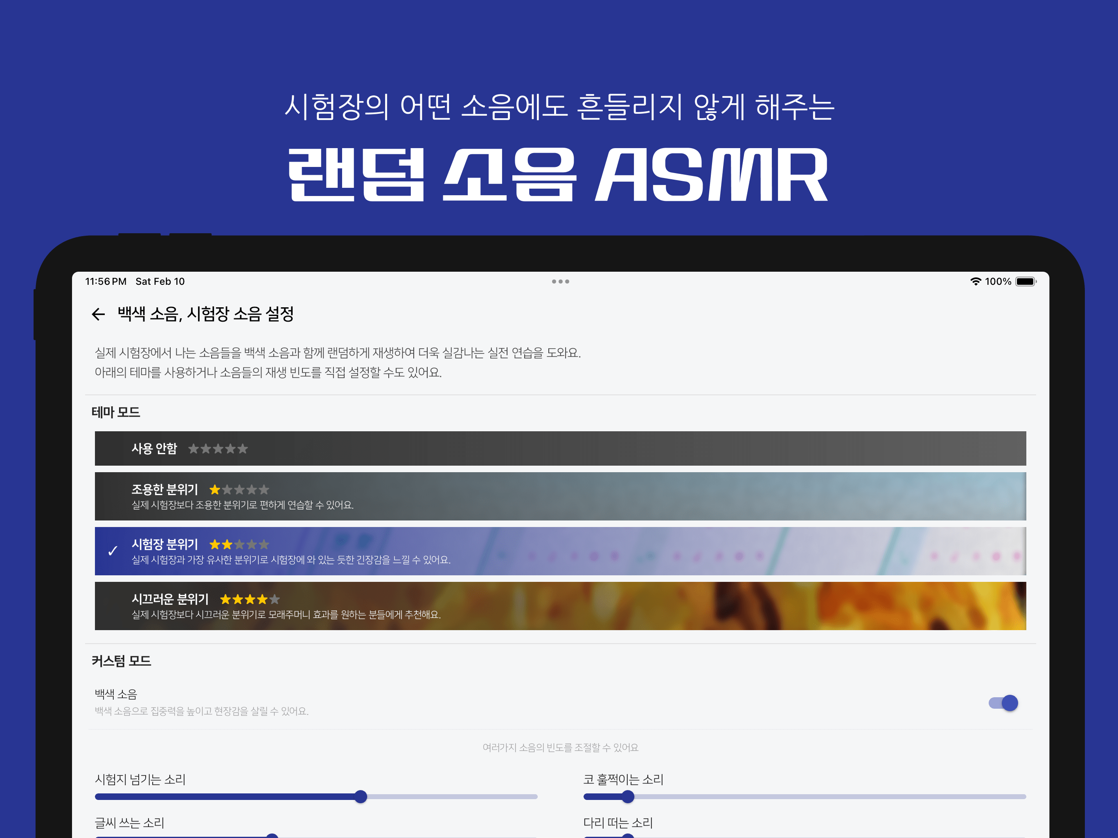Image resolution: width=1118 pixels, height=838 pixels.
Task: Adjust the 코 훌쩍이는 소리 slider
Action: coord(805,797)
